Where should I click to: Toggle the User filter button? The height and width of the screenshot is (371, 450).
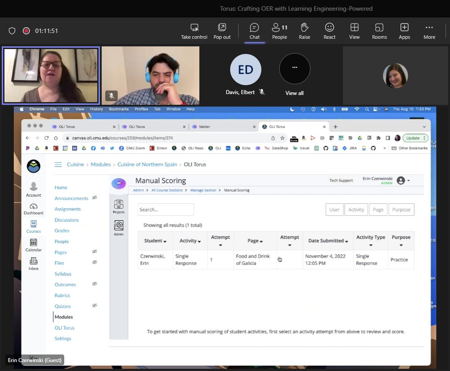pos(334,210)
